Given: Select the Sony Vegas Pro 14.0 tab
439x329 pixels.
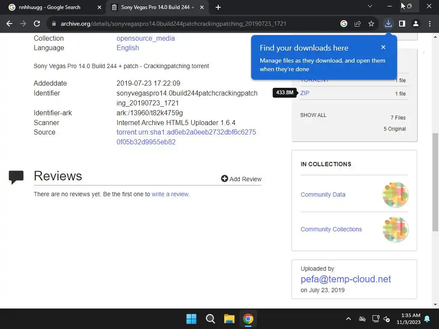Looking at the screenshot, I should [157, 7].
